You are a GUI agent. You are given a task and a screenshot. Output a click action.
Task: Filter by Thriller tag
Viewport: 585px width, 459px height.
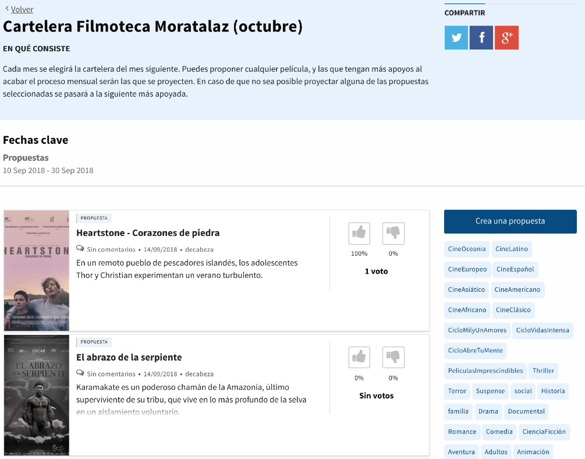(x=543, y=371)
